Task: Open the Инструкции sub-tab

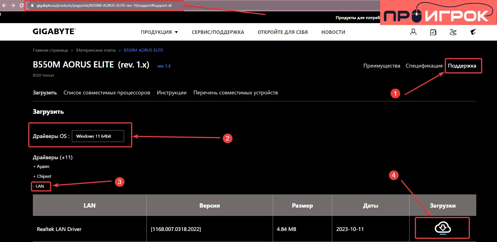Action: tap(172, 93)
